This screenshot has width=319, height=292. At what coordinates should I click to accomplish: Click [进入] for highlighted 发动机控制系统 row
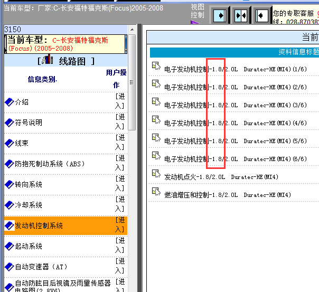pyautogui.click(x=120, y=224)
